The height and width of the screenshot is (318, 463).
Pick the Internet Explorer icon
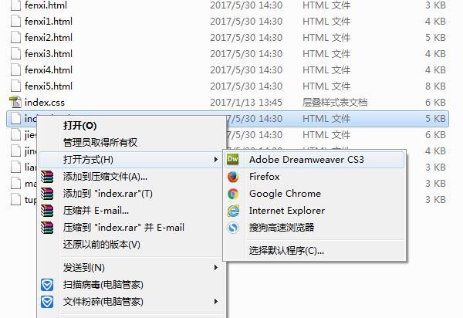233,211
